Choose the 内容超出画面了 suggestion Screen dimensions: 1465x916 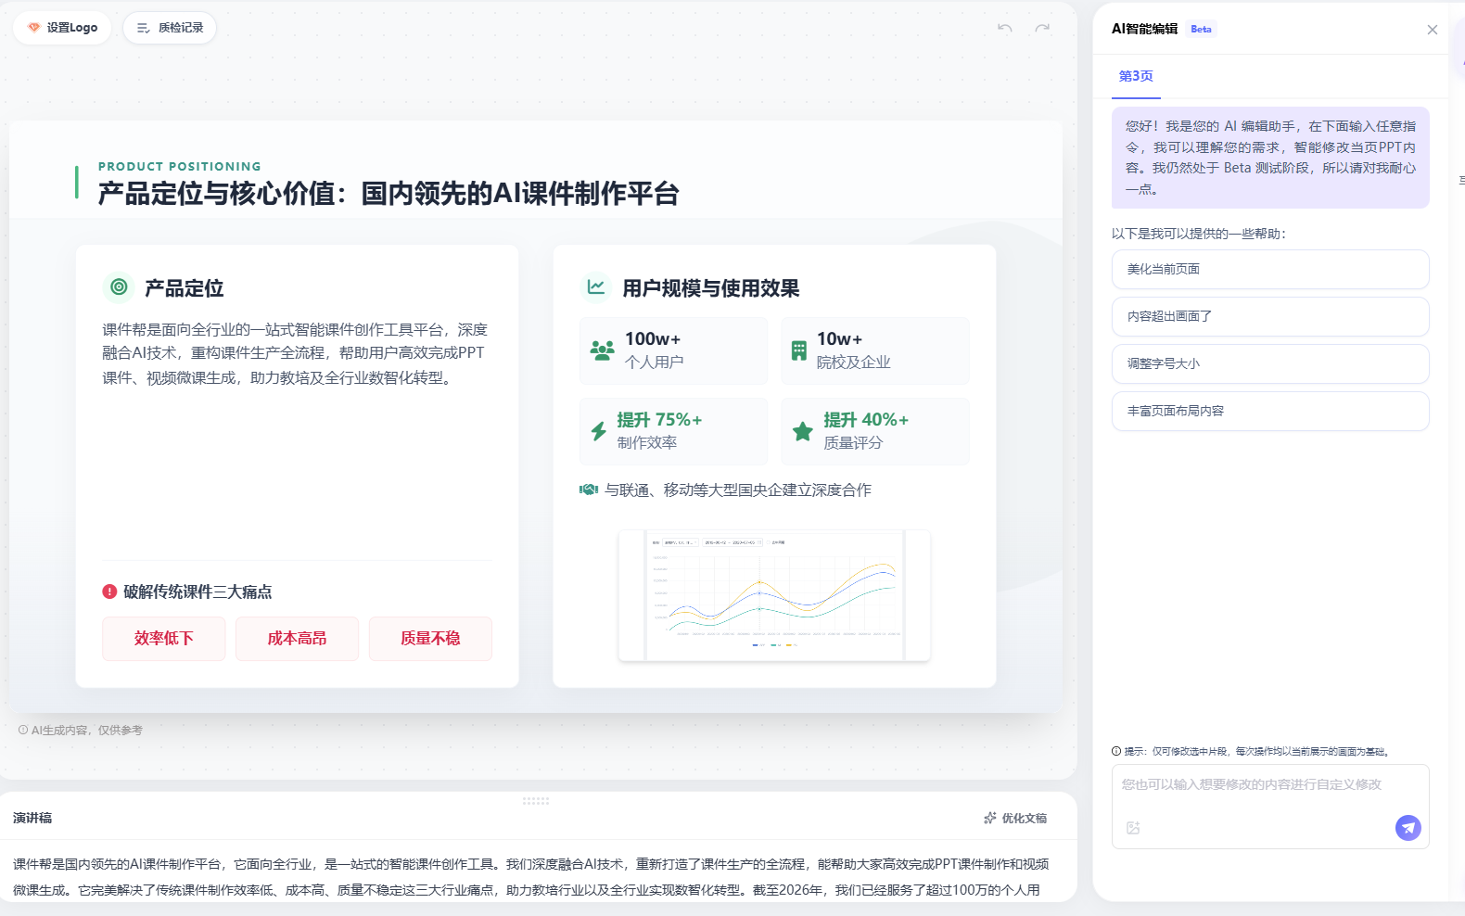tap(1270, 316)
